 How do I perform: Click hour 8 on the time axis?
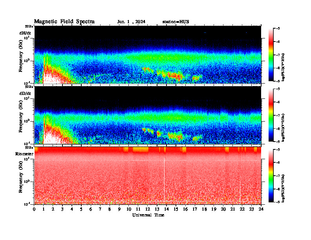(110, 209)
